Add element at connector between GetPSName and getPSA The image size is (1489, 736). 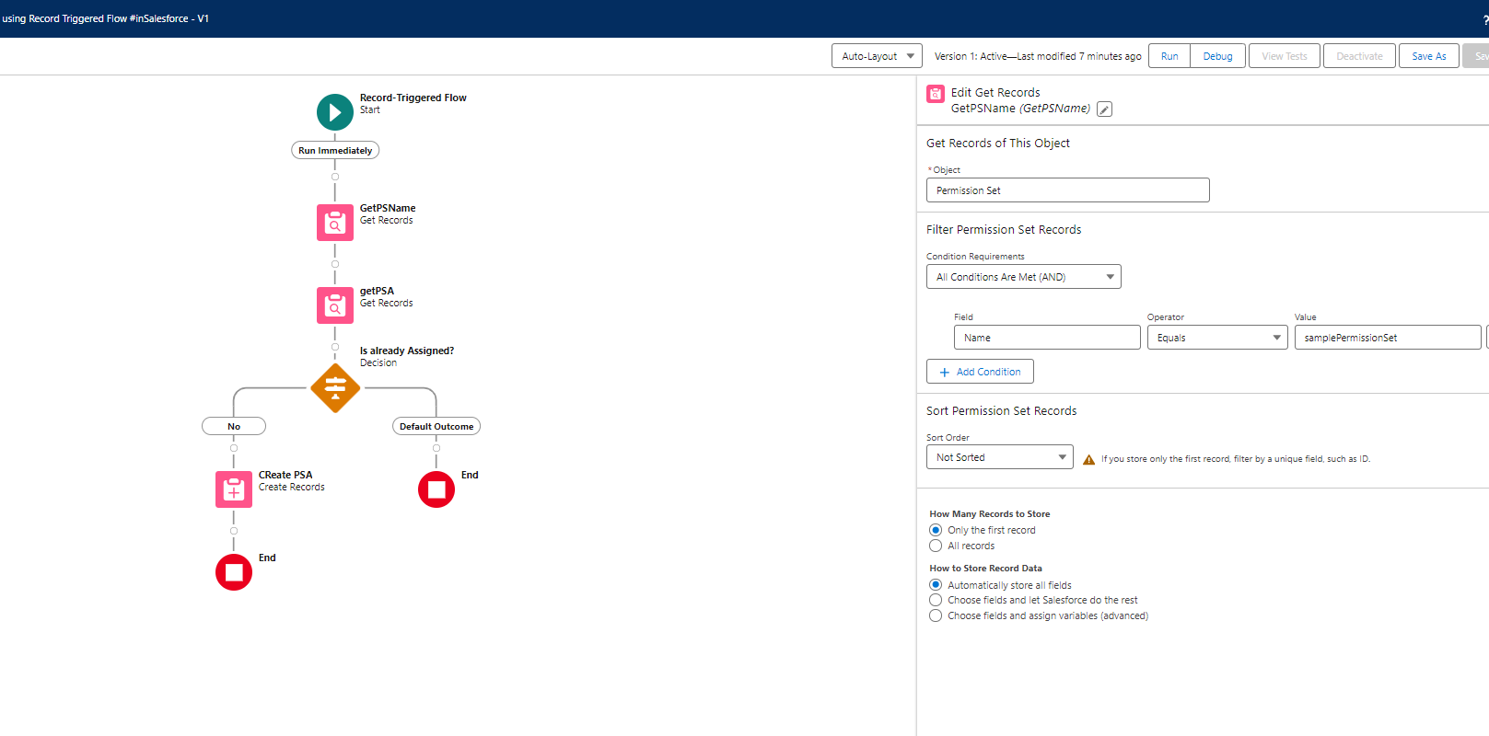(335, 264)
